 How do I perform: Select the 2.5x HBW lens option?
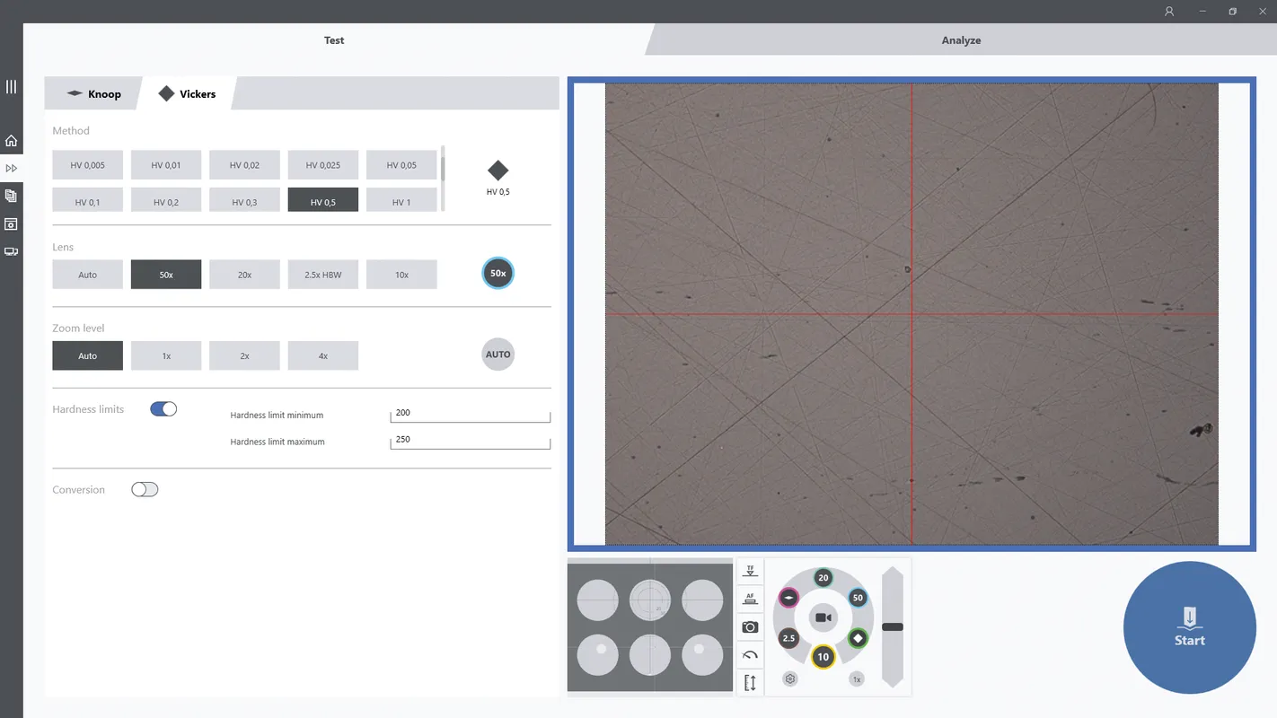323,275
